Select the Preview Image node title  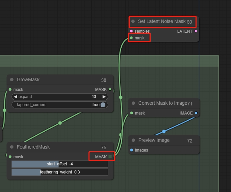[x=154, y=140]
